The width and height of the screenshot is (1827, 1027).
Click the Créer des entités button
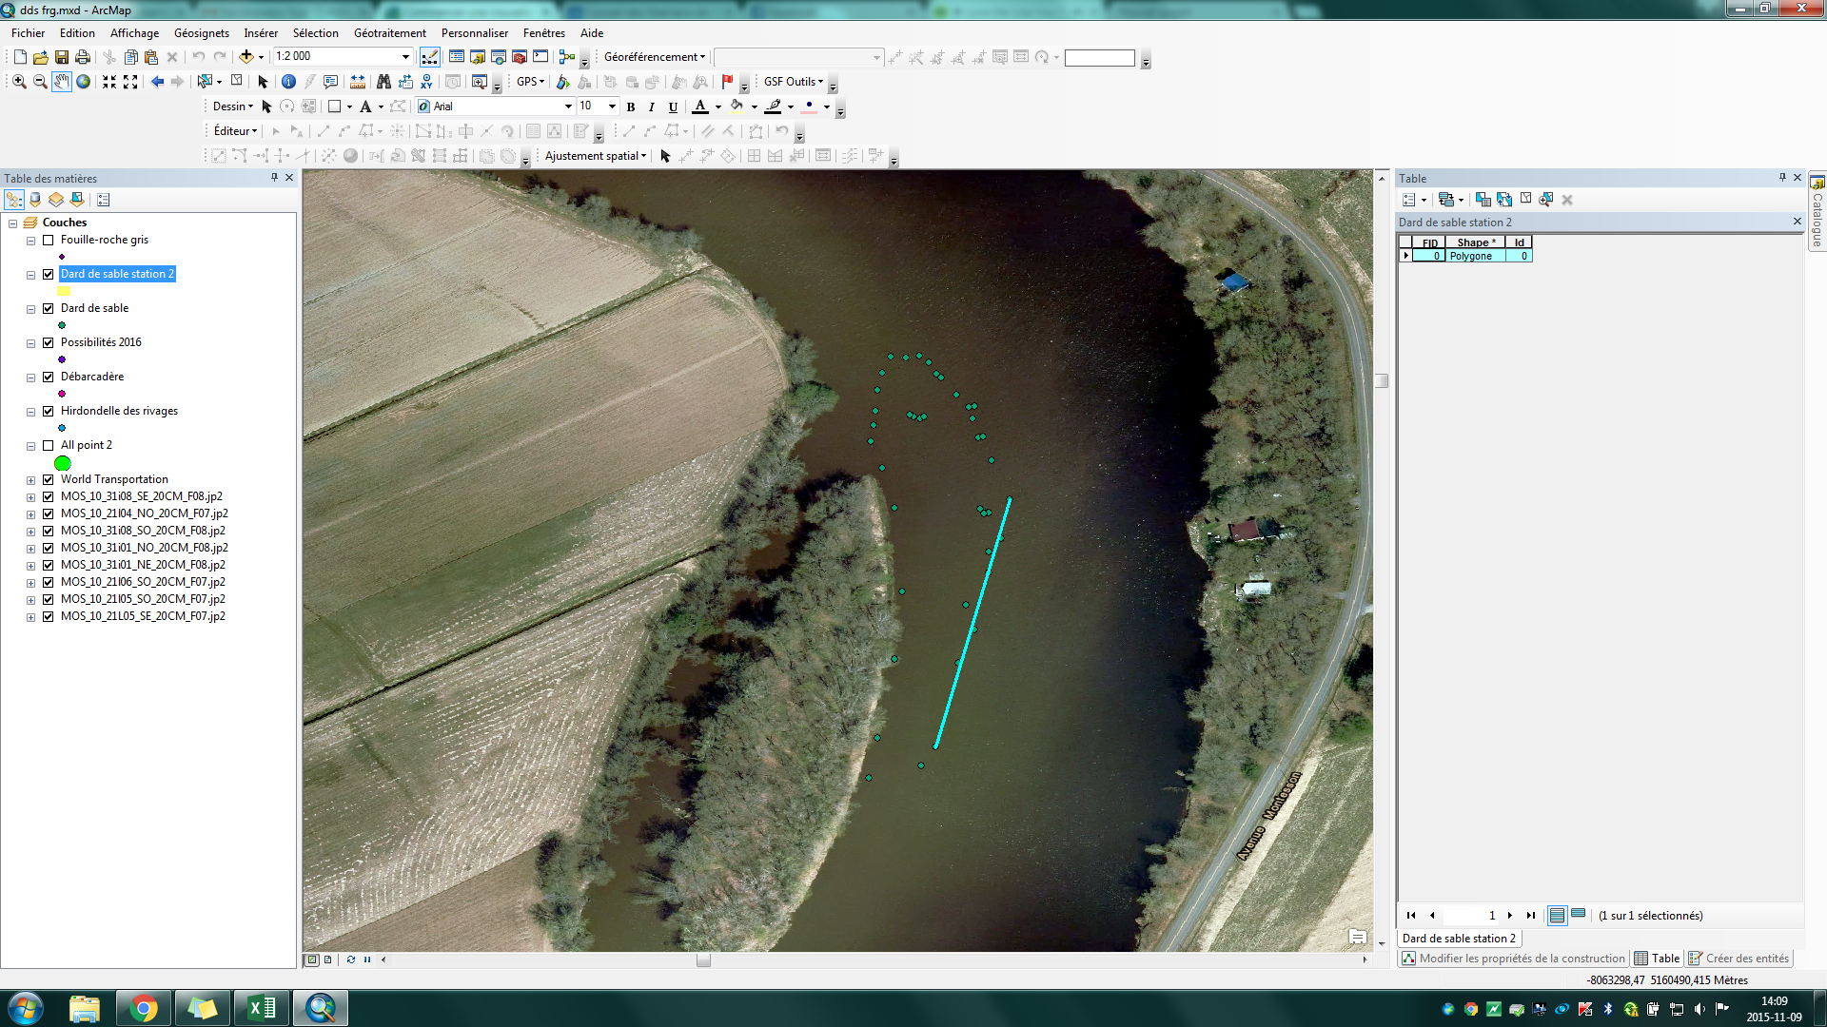click(1739, 959)
